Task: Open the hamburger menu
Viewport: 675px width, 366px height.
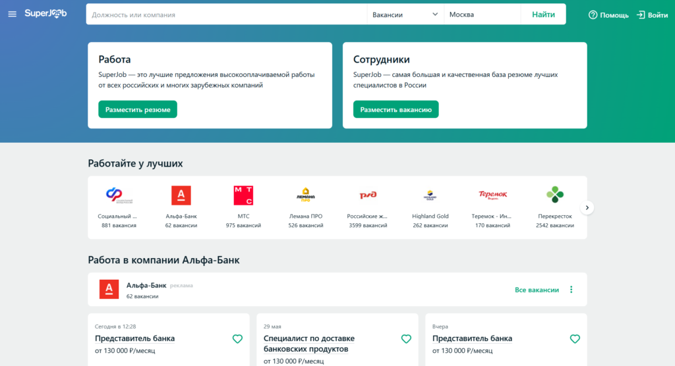Action: click(x=12, y=14)
